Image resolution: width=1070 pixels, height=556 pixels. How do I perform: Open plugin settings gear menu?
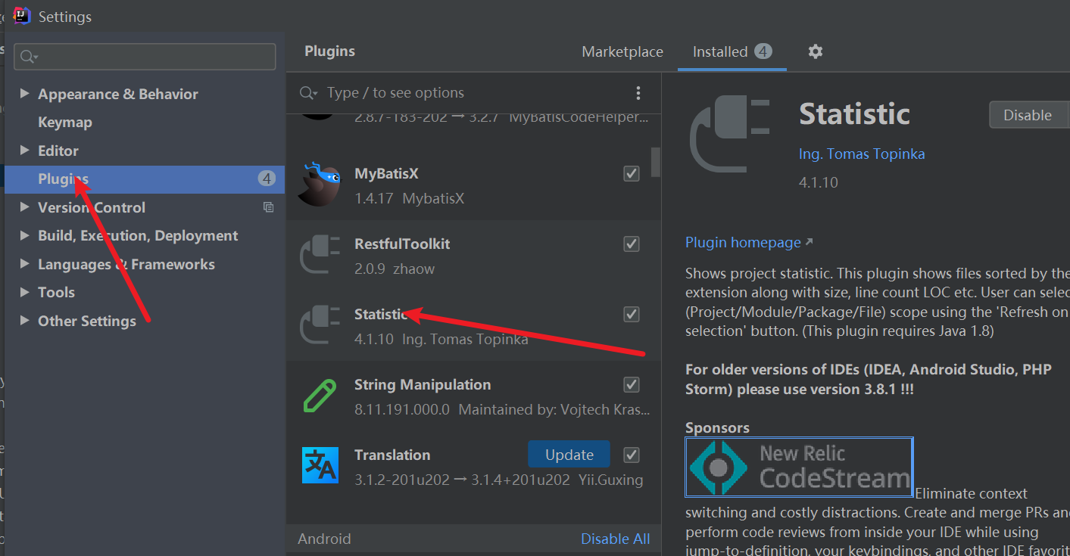click(815, 51)
